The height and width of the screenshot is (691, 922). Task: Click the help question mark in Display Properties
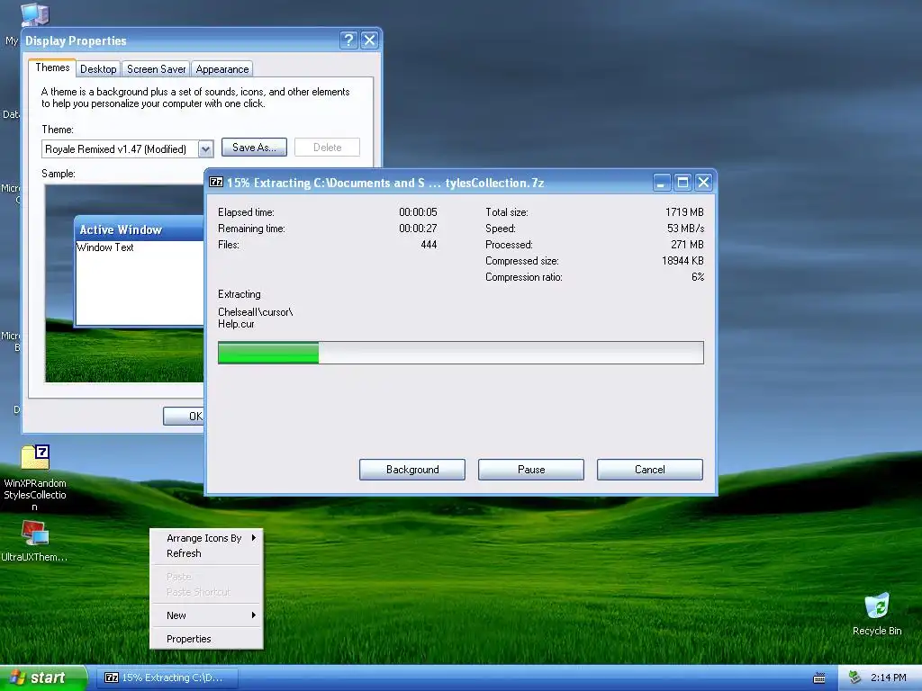348,40
